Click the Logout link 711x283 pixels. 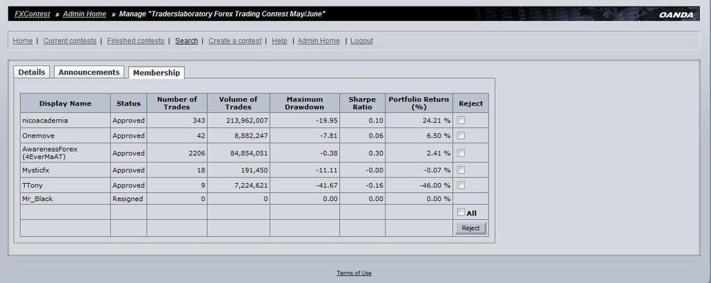pyautogui.click(x=361, y=40)
